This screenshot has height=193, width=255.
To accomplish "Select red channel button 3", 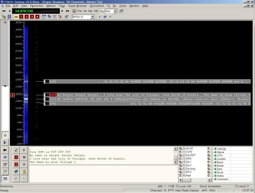I will click(32, 17).
